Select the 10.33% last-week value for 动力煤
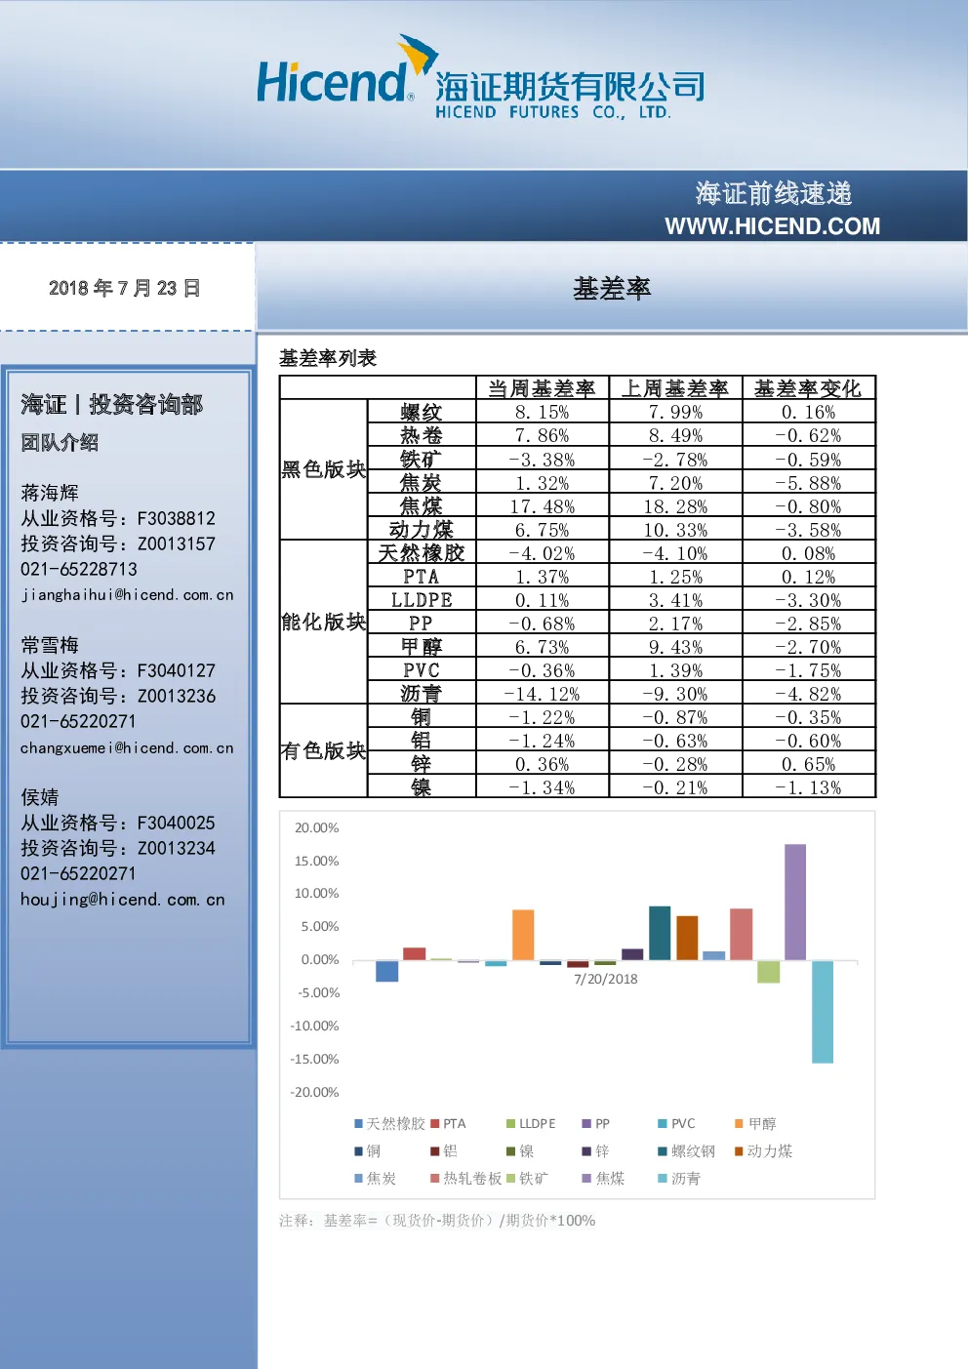 [x=675, y=530]
